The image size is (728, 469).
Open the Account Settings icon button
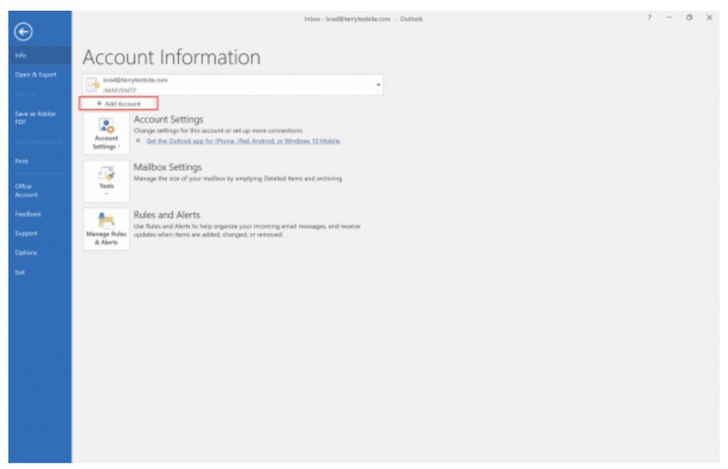click(x=107, y=133)
